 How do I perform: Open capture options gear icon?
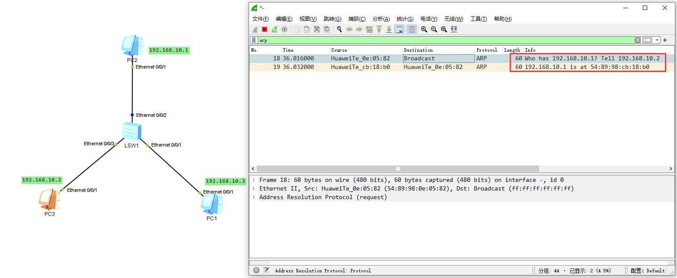(284, 29)
